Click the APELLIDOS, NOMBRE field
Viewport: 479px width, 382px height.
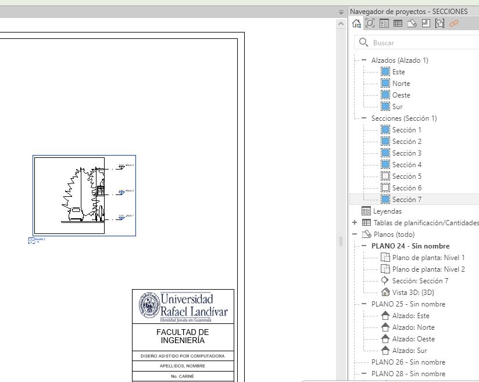[x=183, y=366]
